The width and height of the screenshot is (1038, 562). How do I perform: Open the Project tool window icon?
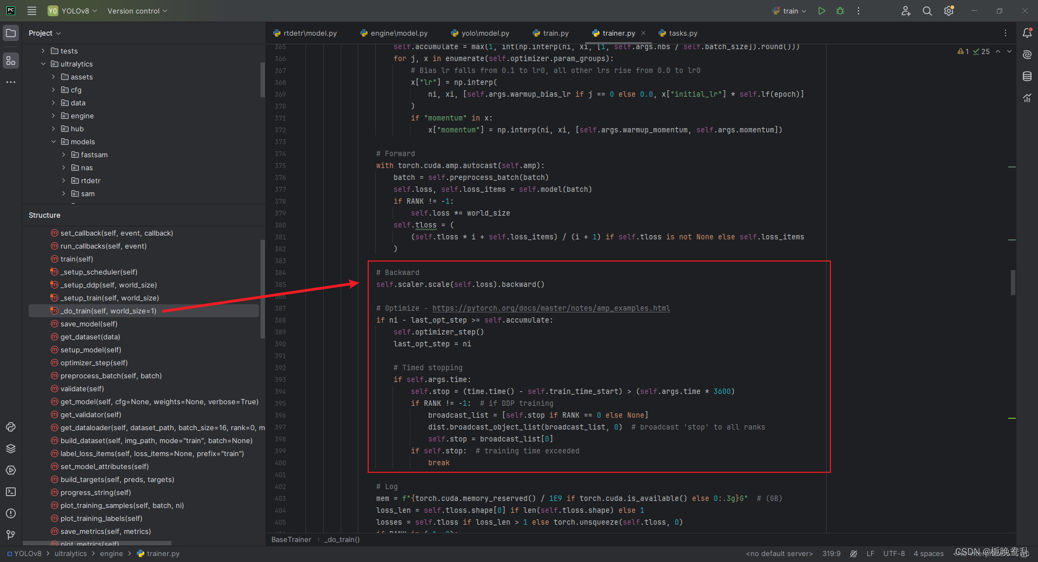tap(11, 33)
